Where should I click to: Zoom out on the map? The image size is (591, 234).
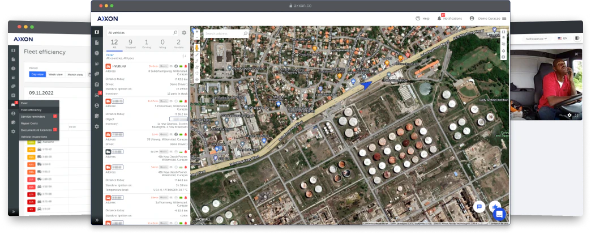coord(197,37)
